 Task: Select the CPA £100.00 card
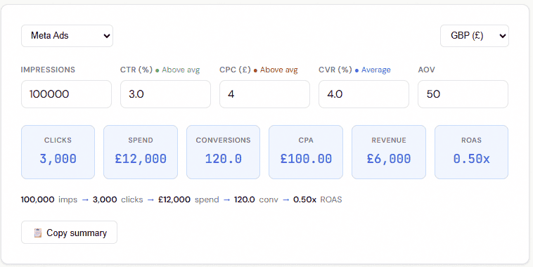coord(306,152)
